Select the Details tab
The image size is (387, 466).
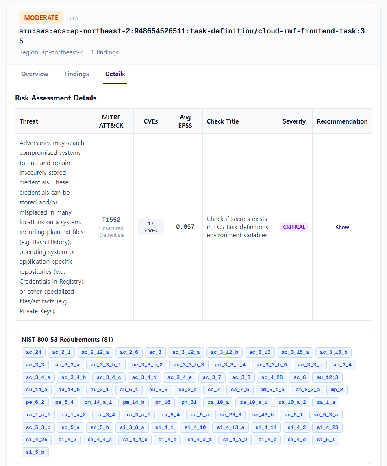tap(115, 74)
